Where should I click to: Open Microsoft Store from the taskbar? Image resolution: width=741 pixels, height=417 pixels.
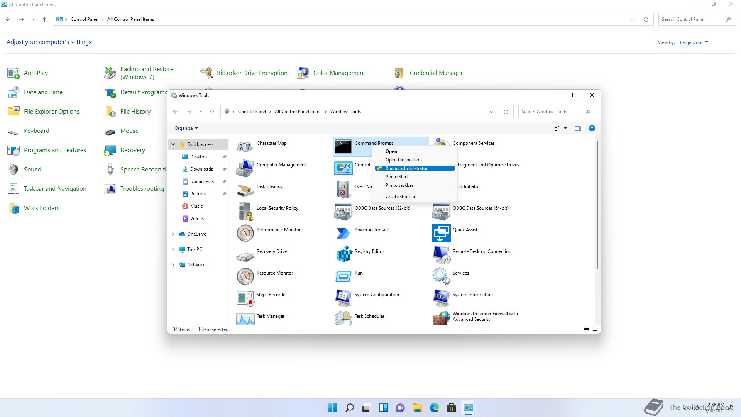[x=451, y=408]
